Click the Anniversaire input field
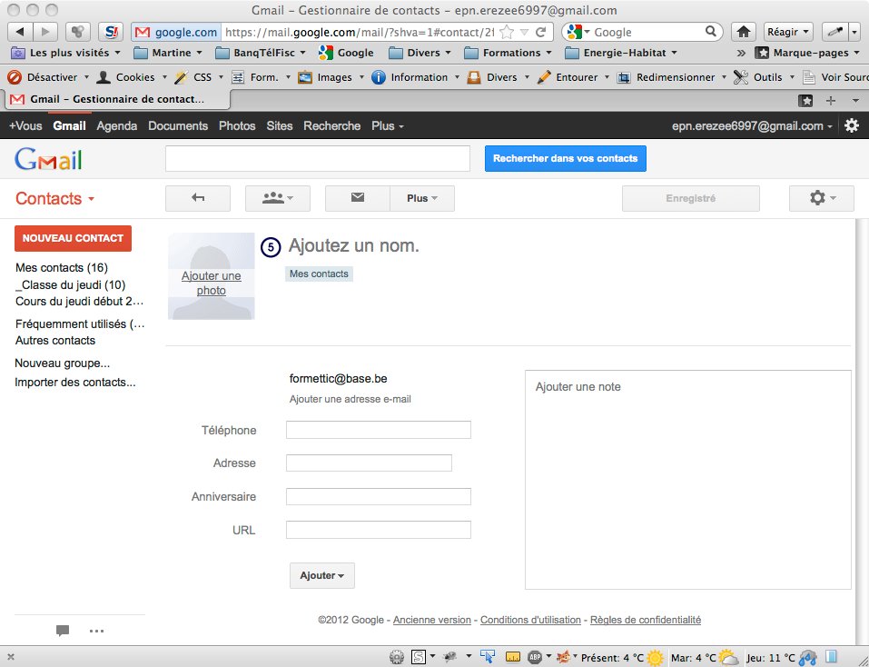 click(379, 496)
